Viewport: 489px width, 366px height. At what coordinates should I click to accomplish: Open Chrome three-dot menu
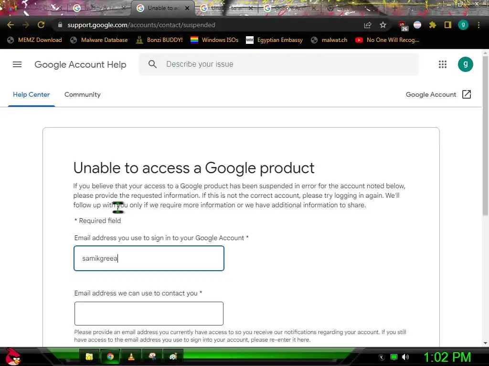point(478,25)
